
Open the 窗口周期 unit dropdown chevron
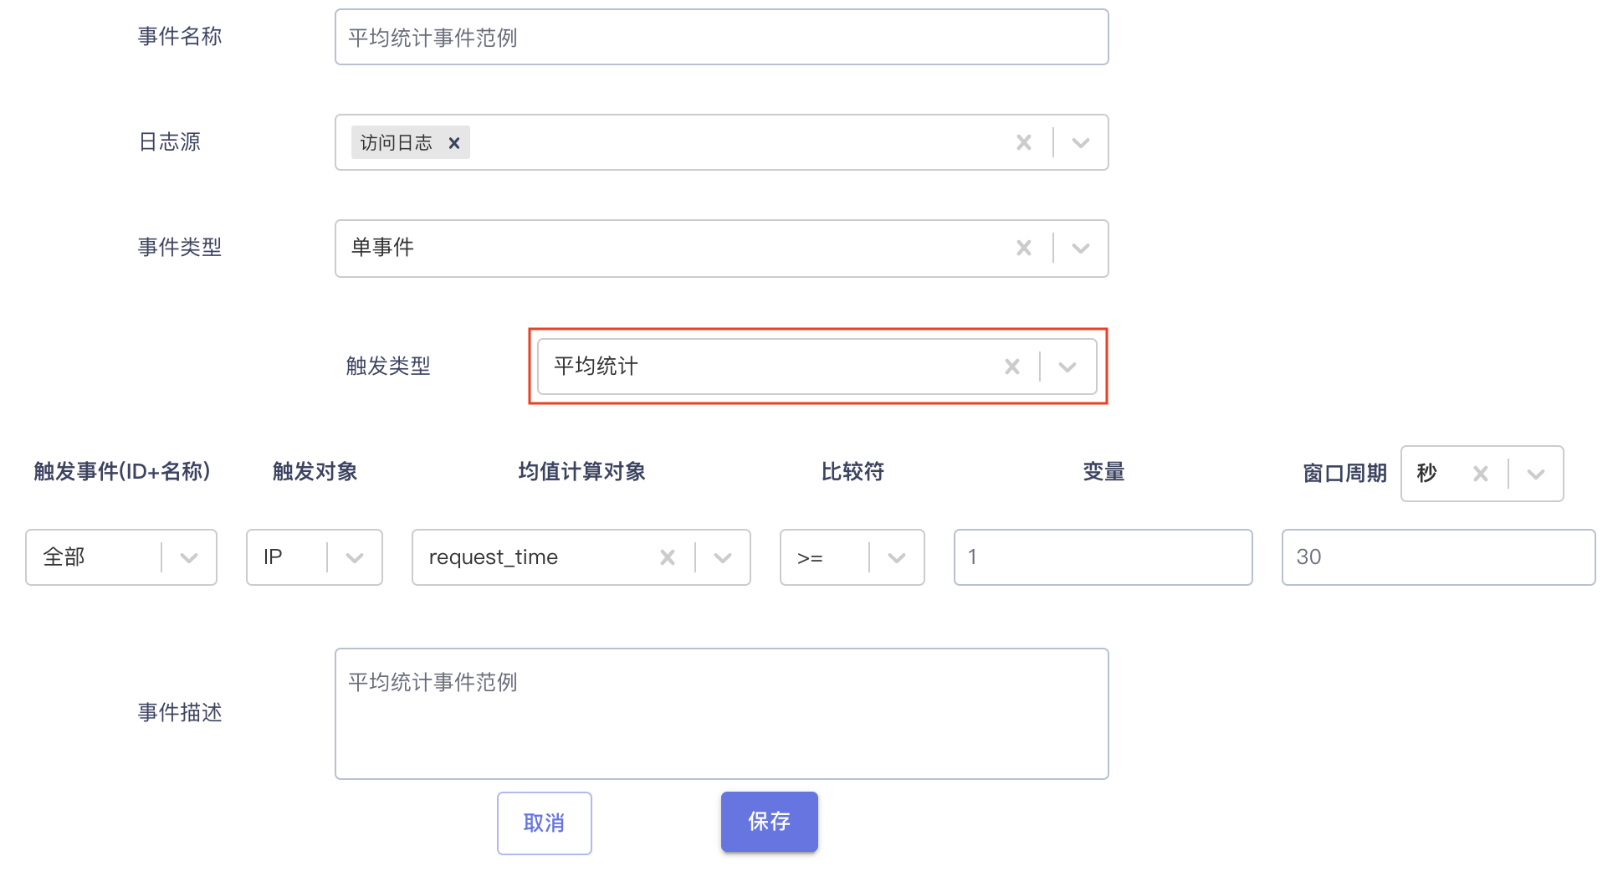click(x=1536, y=474)
